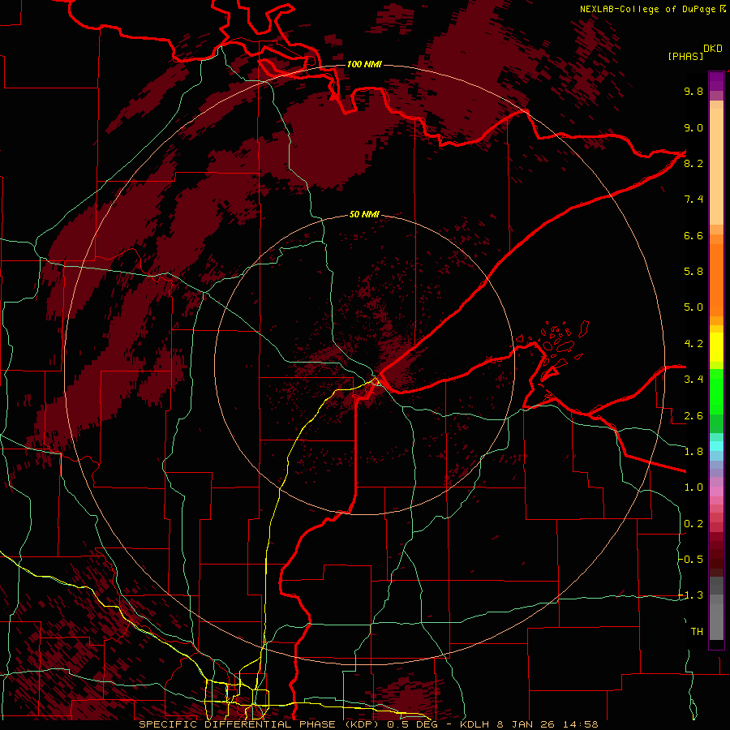Click the purple top band of the color scale
The image size is (730, 730).
coord(716,81)
